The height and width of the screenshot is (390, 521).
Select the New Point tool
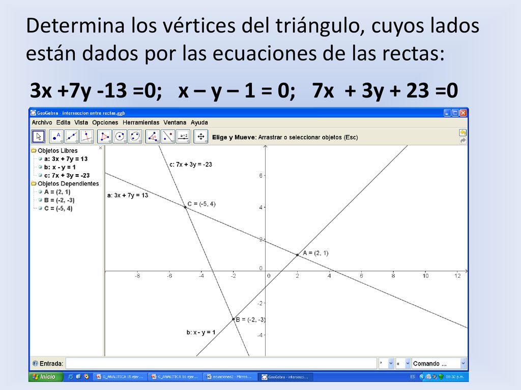(x=56, y=137)
